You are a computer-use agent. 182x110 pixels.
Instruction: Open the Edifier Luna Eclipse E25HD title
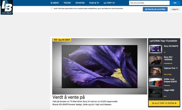tap(170, 80)
